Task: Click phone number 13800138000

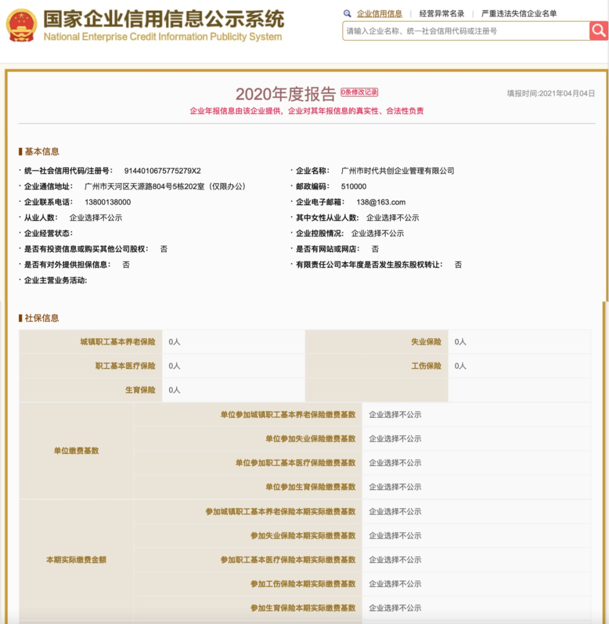Action: [x=108, y=202]
